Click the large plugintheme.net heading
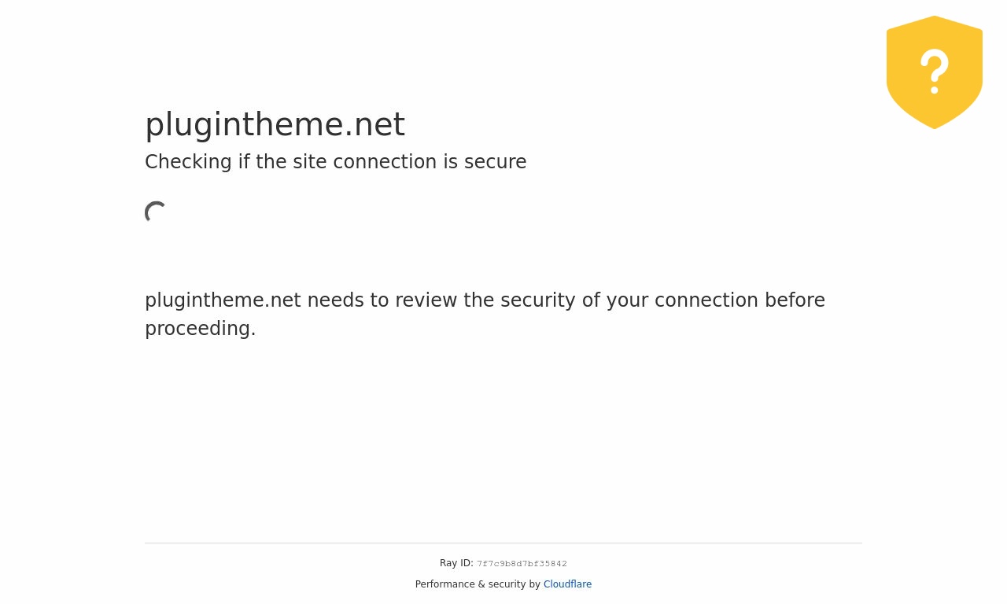Image resolution: width=1007 pixels, height=604 pixels. click(275, 124)
